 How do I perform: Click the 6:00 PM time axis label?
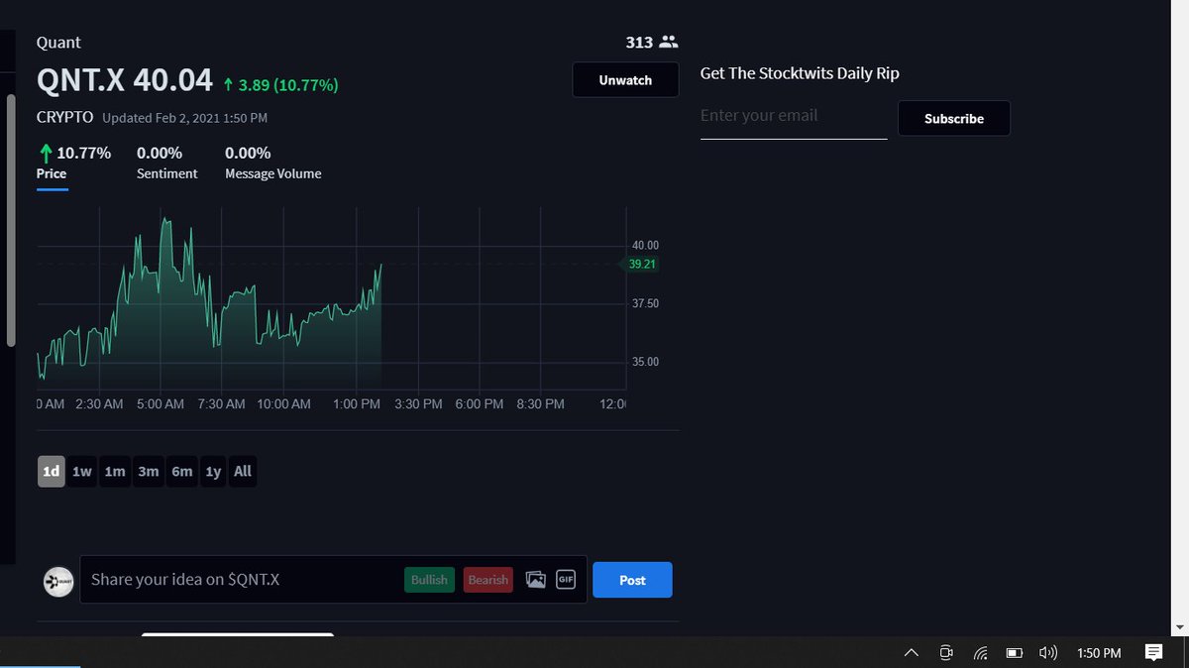[x=480, y=404]
